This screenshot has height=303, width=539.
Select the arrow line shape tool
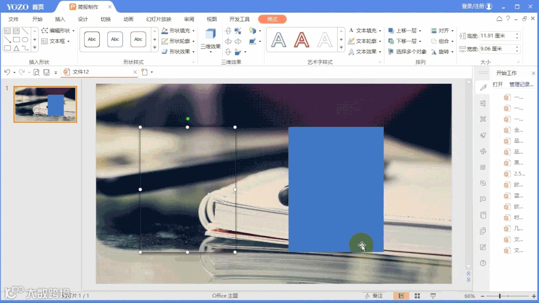pos(7,40)
